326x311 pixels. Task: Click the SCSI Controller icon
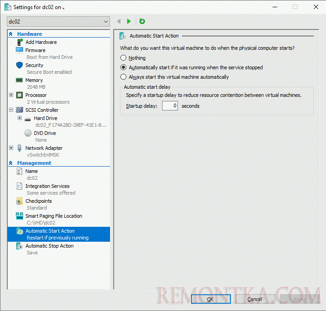(19, 110)
